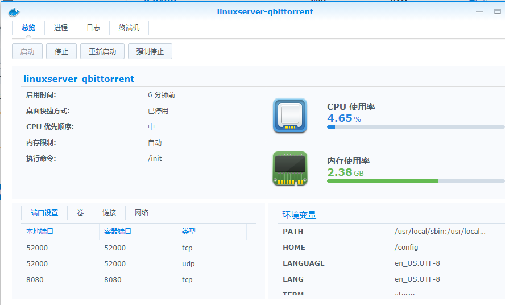The width and height of the screenshot is (505, 305).
Task: Click the Docker whale icon in title bar
Action: (14, 13)
